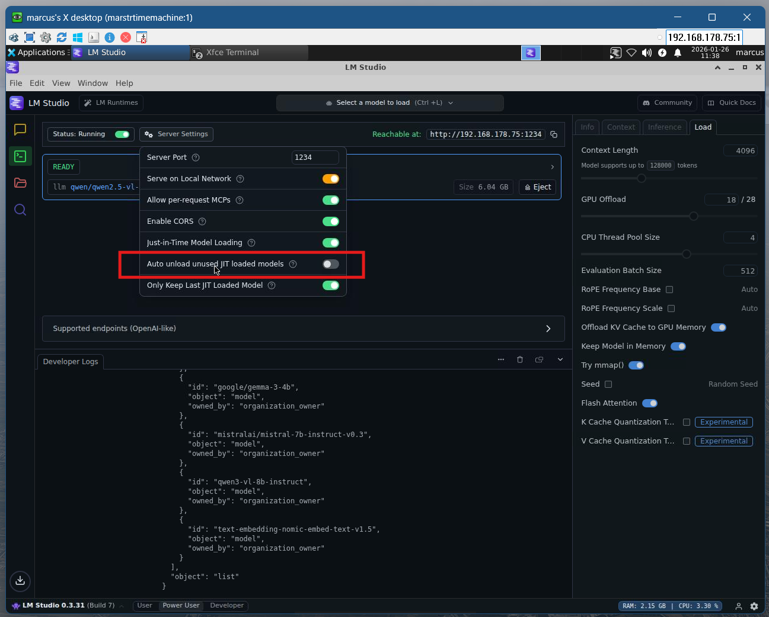Open My Models folder icon in sidebar
The image size is (769, 617).
[x=20, y=183]
